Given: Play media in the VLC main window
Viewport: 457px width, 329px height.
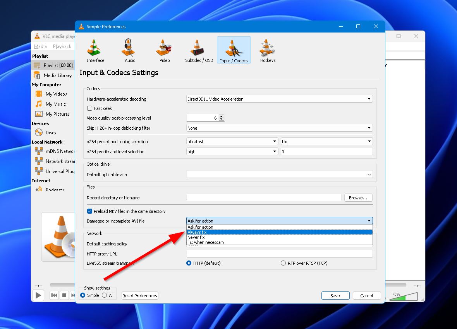Looking at the screenshot, I should coord(38,295).
